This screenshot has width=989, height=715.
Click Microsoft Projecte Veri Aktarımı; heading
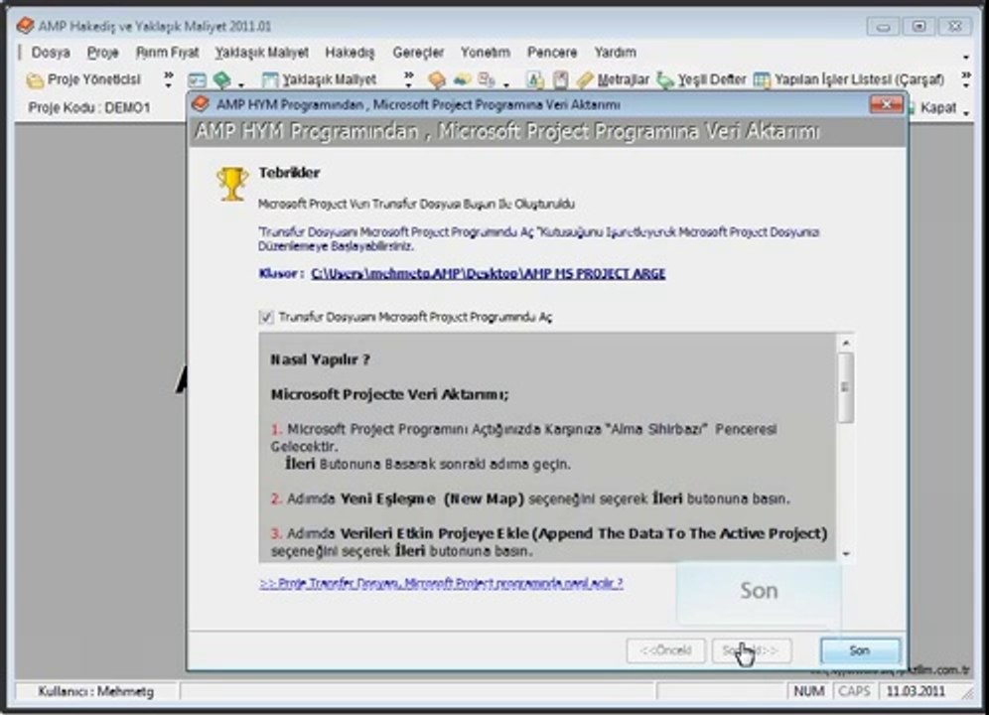(x=390, y=394)
